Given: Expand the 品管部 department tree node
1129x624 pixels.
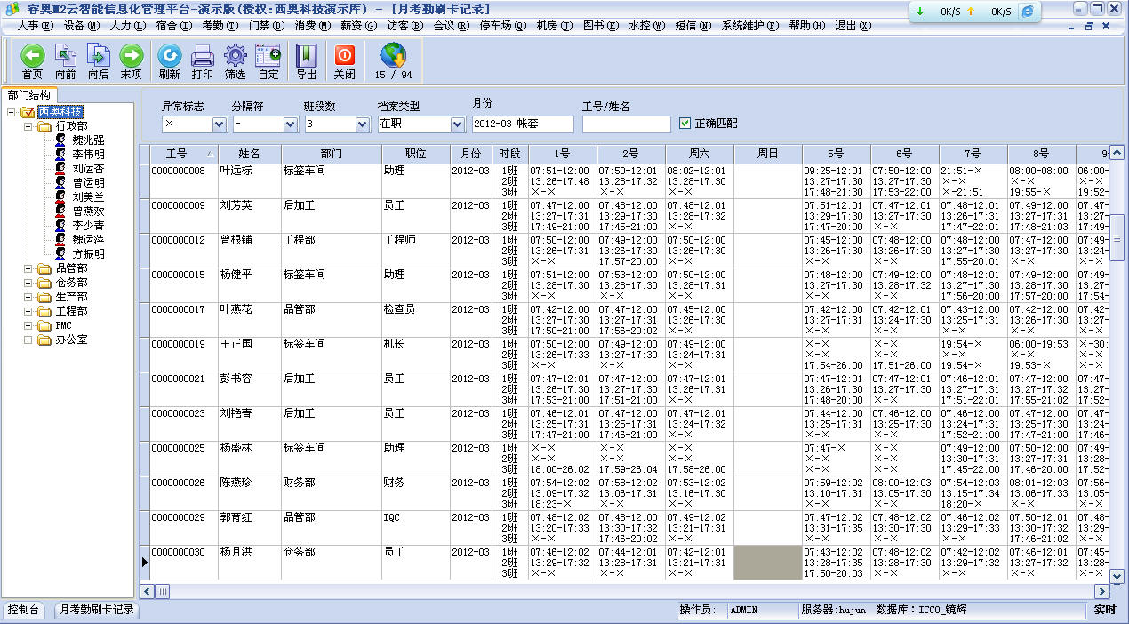Looking at the screenshot, I should (28, 268).
